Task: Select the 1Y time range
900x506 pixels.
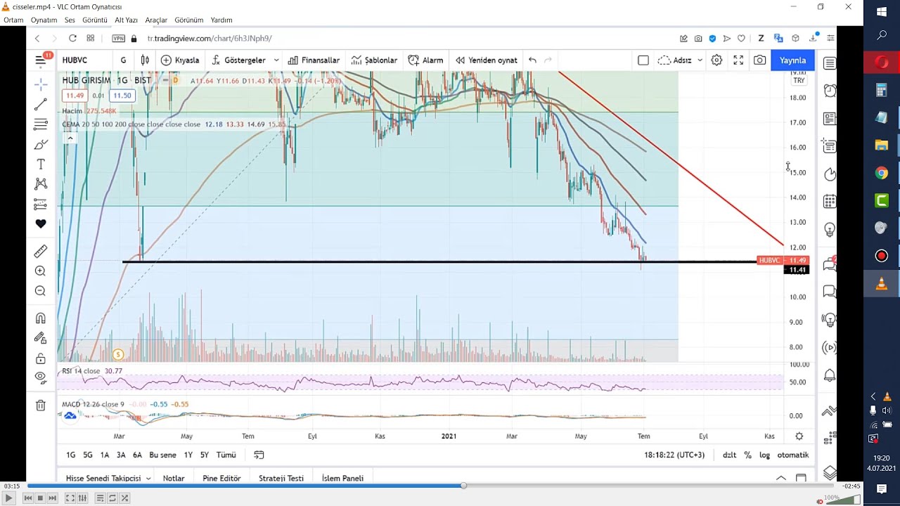Action: [x=188, y=455]
